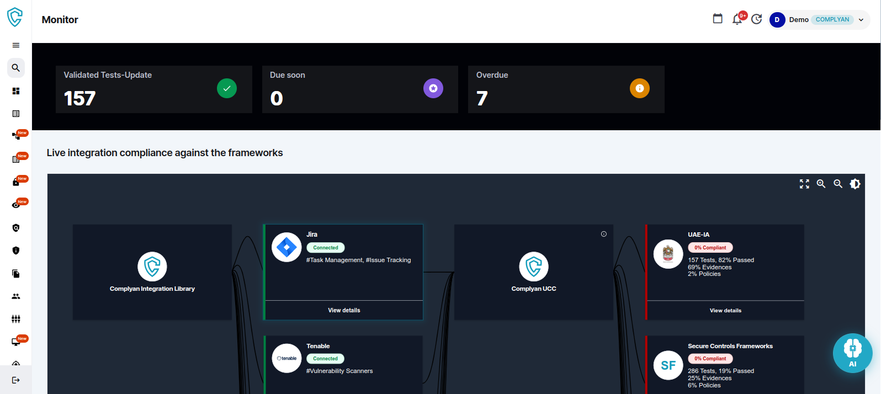881x394 pixels.
Task: Click the purple star icon on the Due soon card
Action: tap(433, 88)
